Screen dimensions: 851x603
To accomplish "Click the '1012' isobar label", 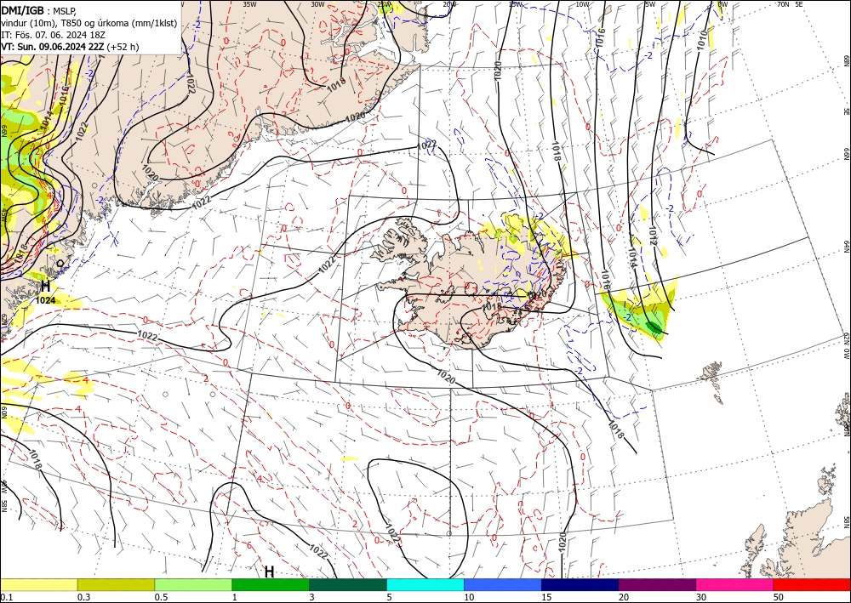I will click(x=653, y=235).
